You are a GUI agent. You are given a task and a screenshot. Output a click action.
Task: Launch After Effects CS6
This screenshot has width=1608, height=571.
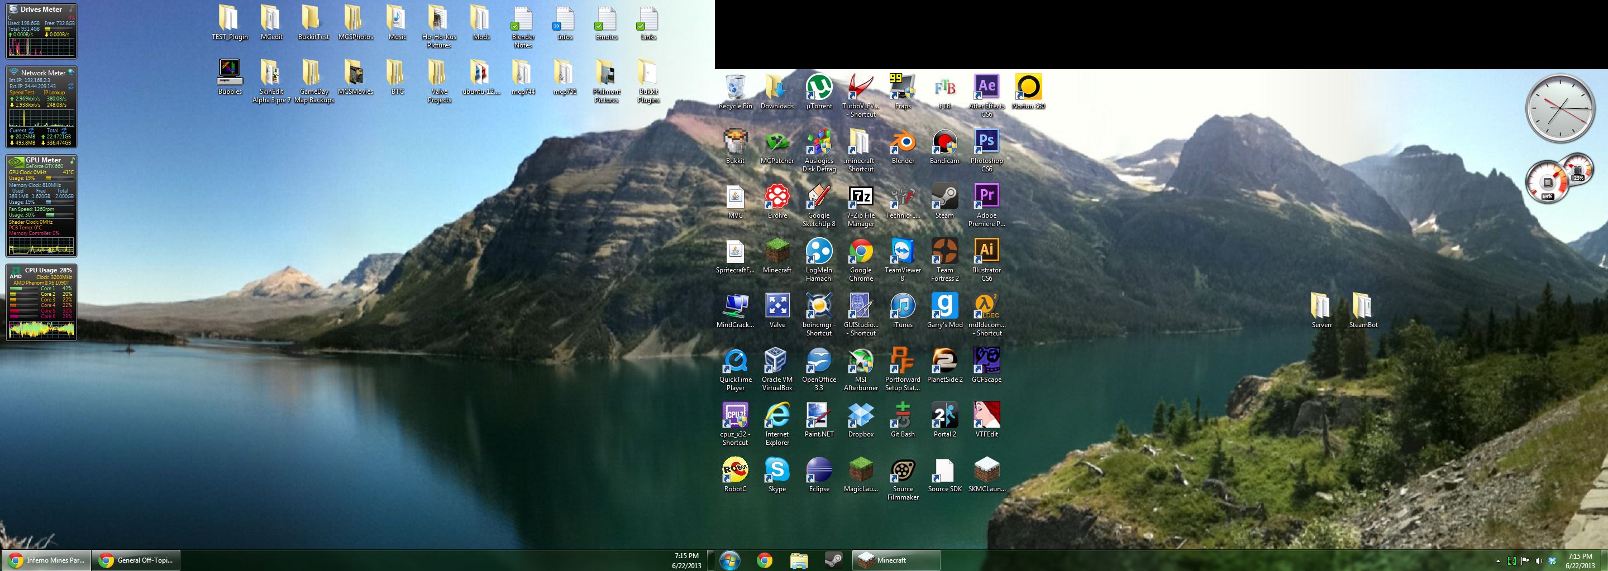click(986, 95)
